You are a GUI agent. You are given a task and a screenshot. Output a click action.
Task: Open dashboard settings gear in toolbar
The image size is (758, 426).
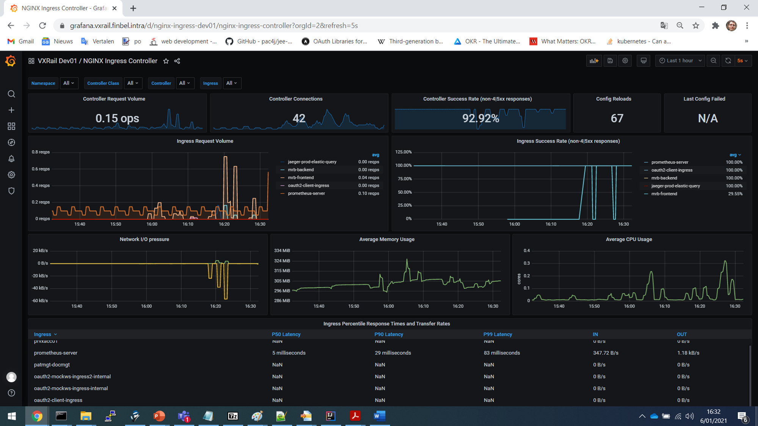pos(625,61)
